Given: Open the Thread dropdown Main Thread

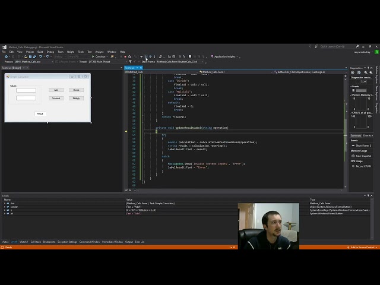Looking at the screenshot, I should 107,62.
